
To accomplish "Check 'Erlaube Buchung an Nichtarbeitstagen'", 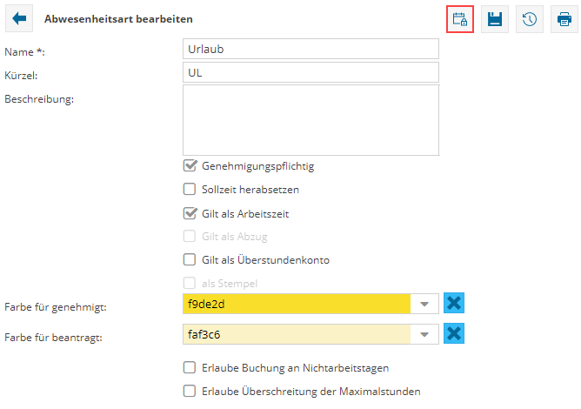I will click(x=190, y=368).
